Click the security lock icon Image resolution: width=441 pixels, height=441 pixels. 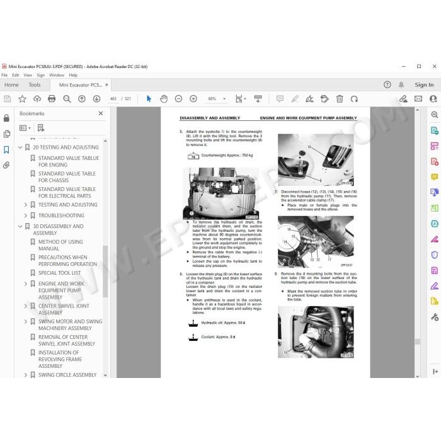(6, 118)
